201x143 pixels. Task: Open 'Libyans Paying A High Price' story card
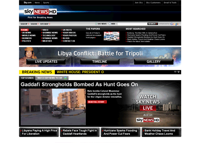39,132
